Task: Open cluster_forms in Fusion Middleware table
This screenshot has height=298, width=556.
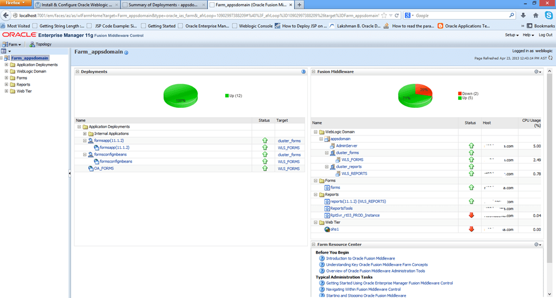Action: click(347, 153)
